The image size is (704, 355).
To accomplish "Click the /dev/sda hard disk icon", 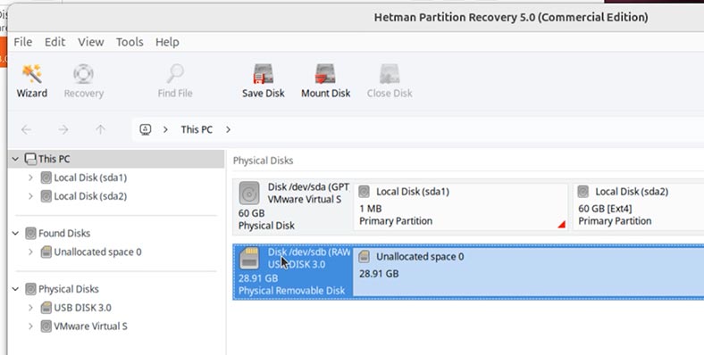I will (249, 193).
